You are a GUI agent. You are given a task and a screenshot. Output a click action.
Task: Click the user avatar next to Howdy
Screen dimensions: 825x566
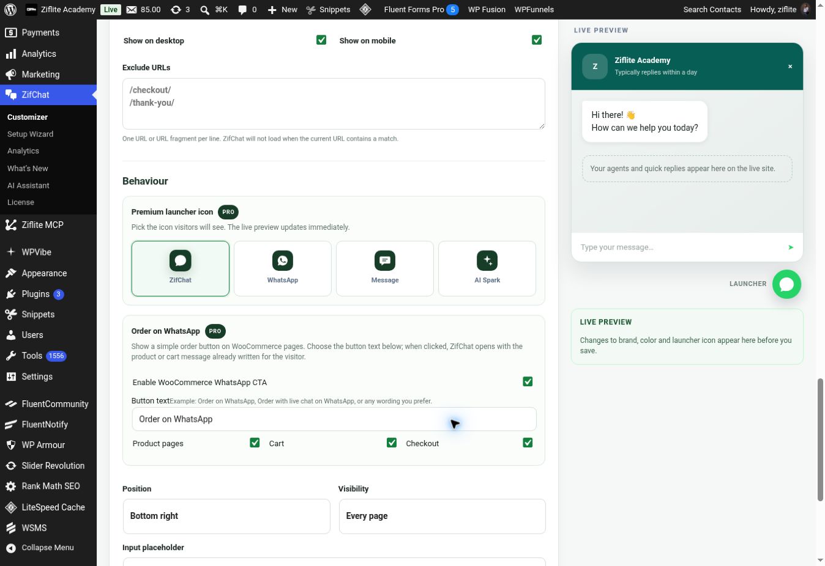click(805, 9)
